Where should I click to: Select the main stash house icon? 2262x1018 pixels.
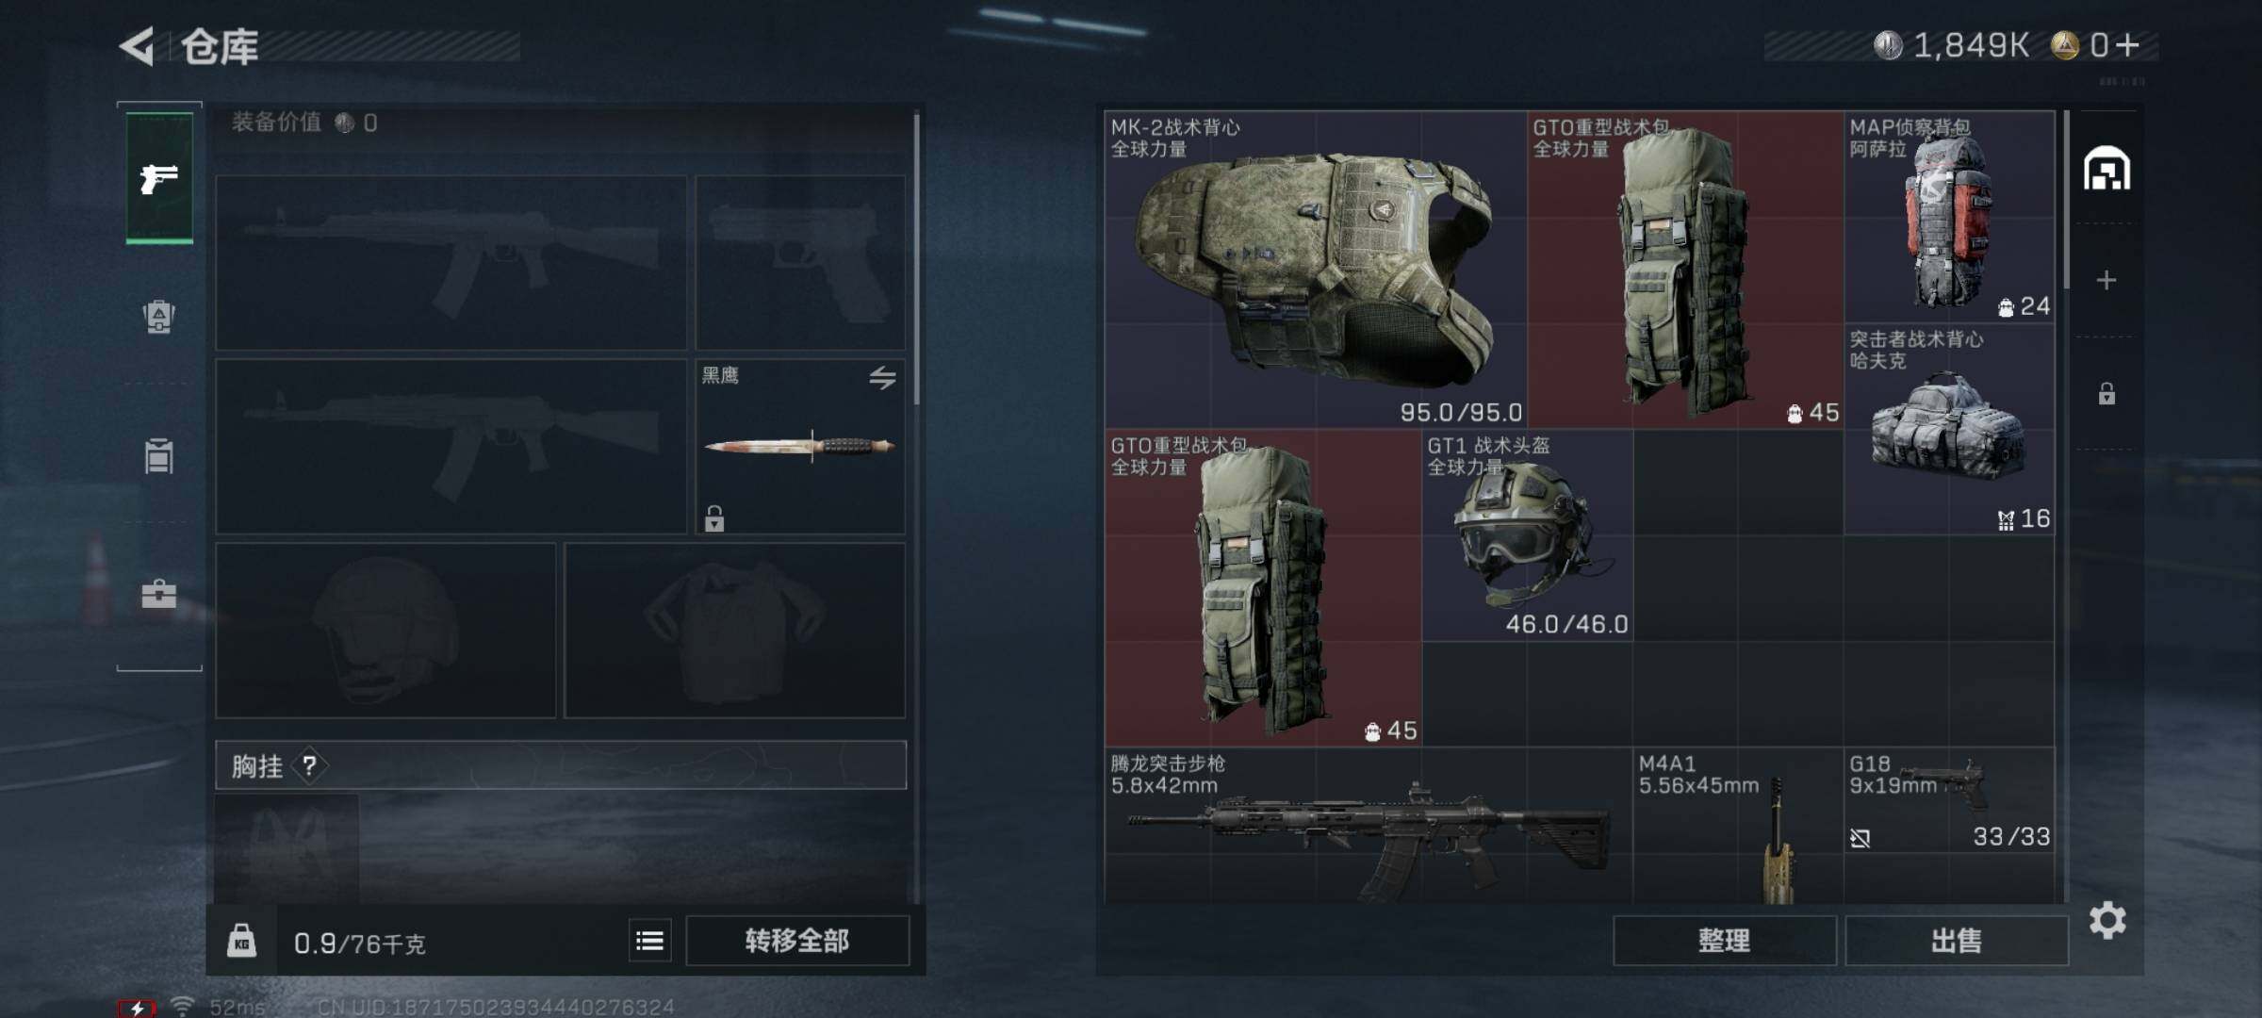pos(2106,169)
